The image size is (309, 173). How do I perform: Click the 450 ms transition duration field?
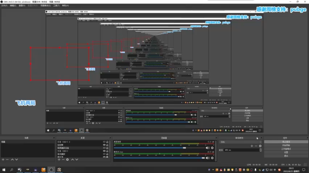(x=241, y=150)
